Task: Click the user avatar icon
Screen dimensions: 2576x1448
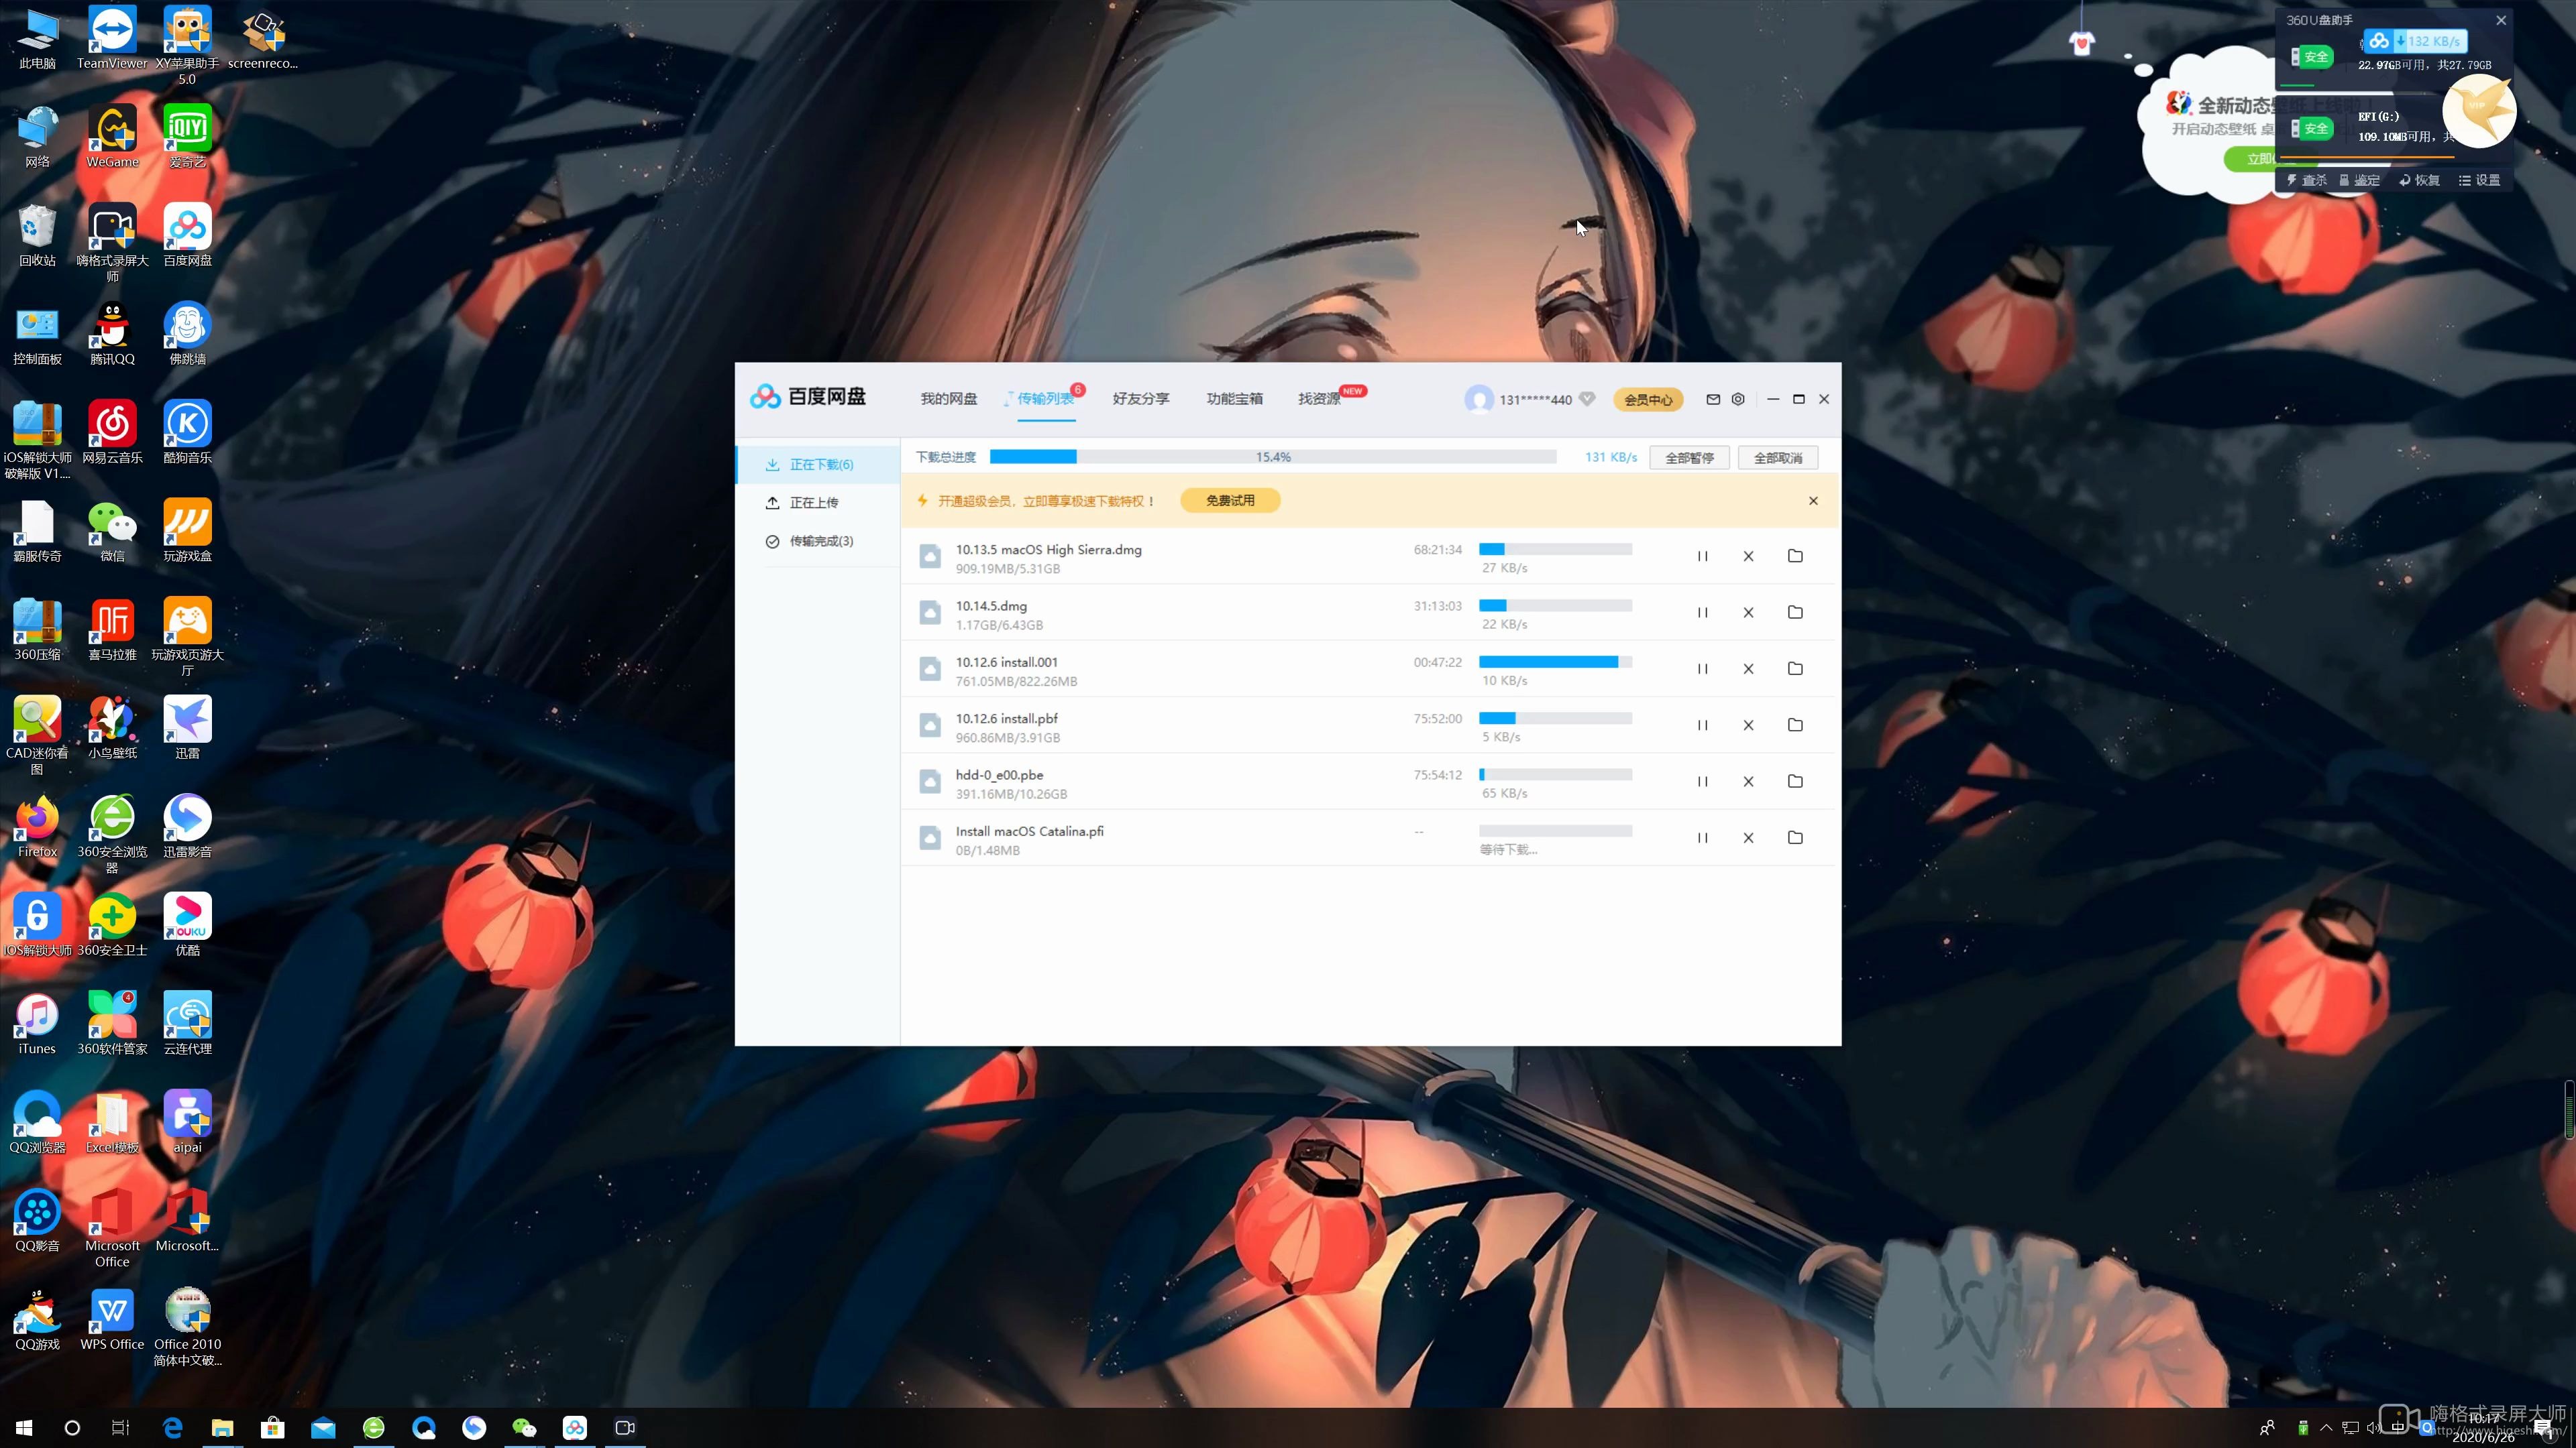Action: coord(1478,399)
